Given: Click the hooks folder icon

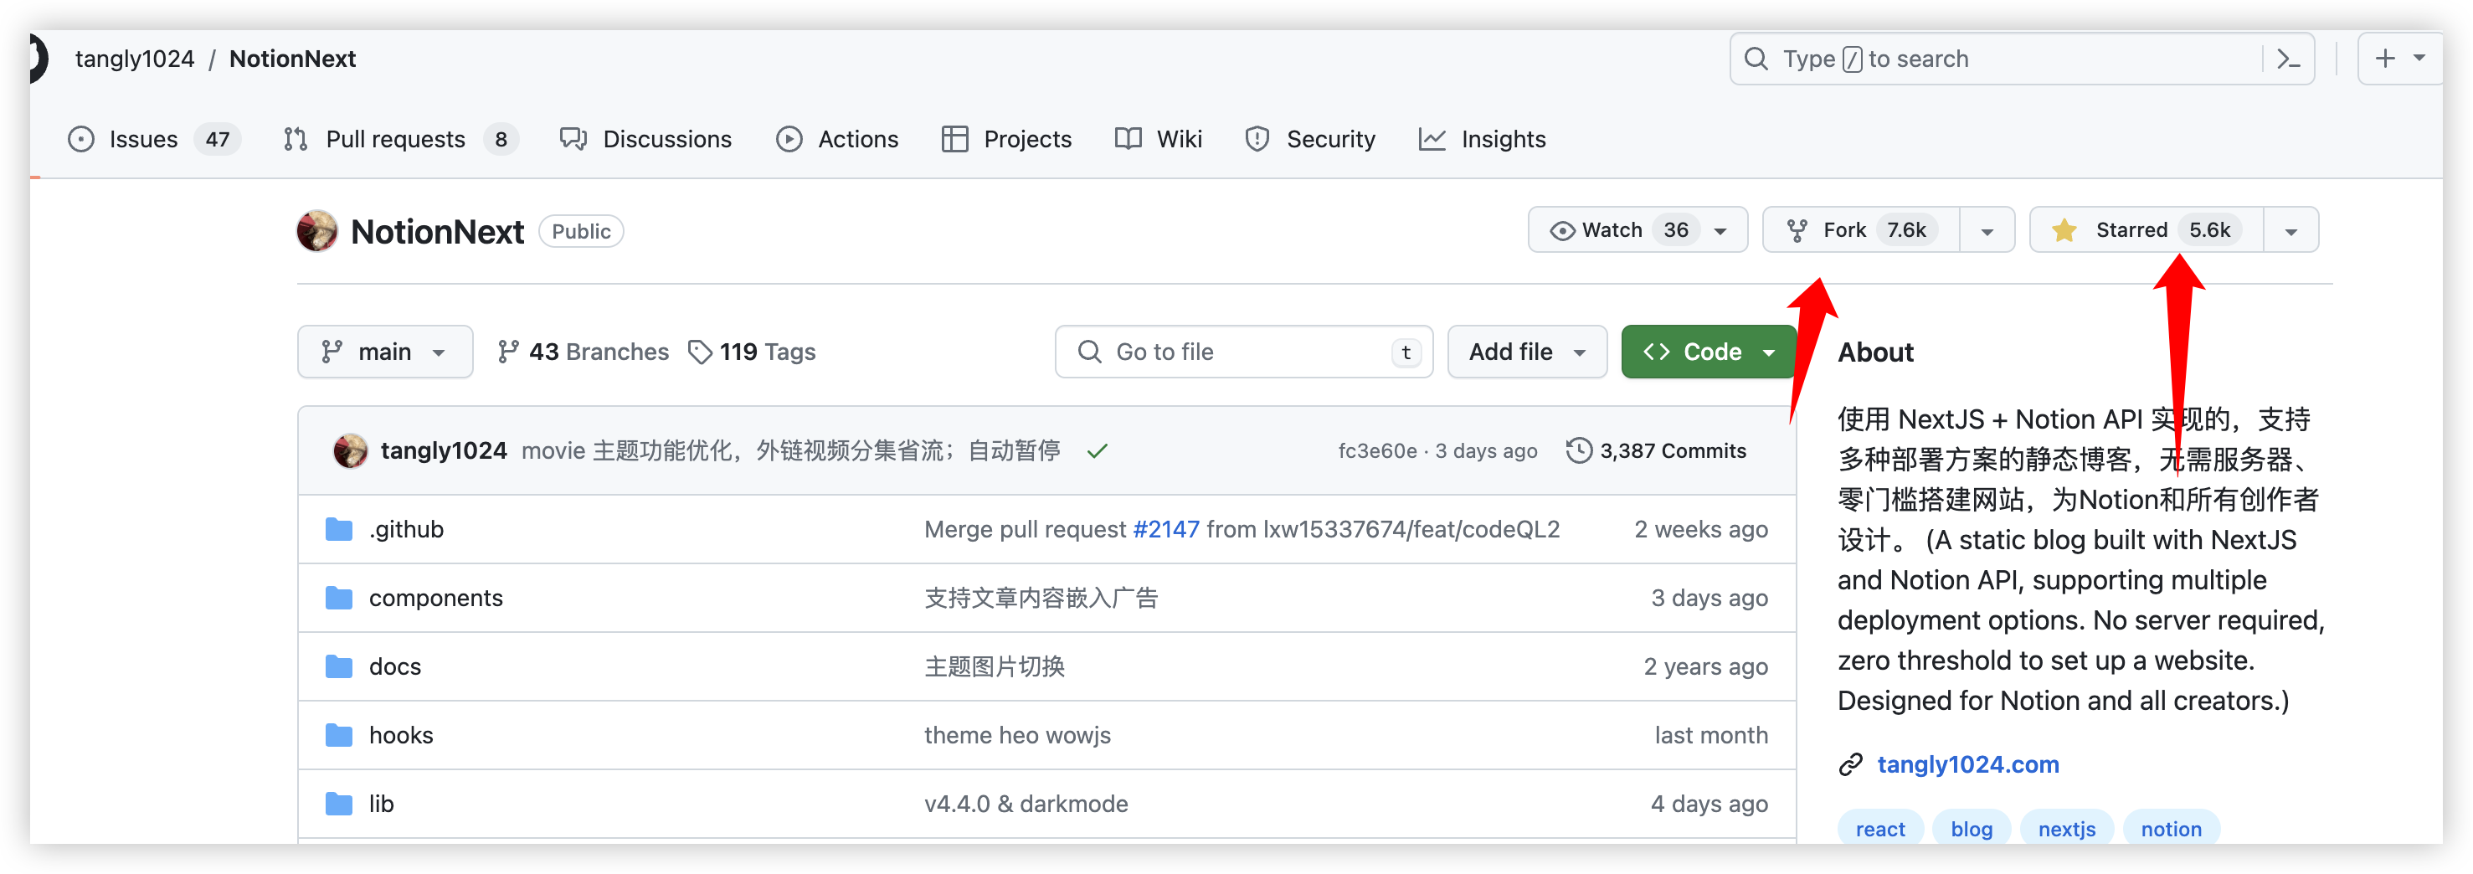Looking at the screenshot, I should click(339, 736).
